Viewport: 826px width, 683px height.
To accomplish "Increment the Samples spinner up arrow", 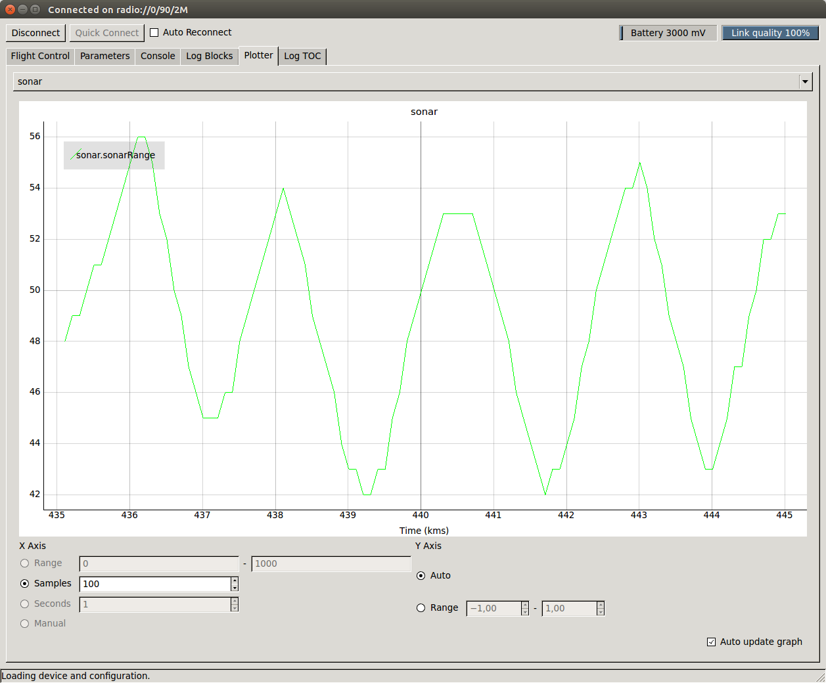I will (235, 581).
